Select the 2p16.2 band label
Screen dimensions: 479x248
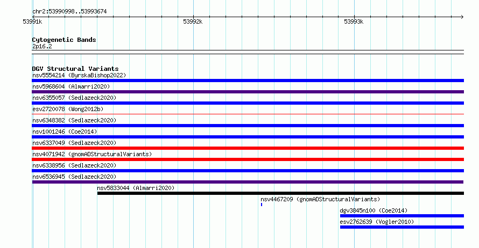[x=42, y=46]
